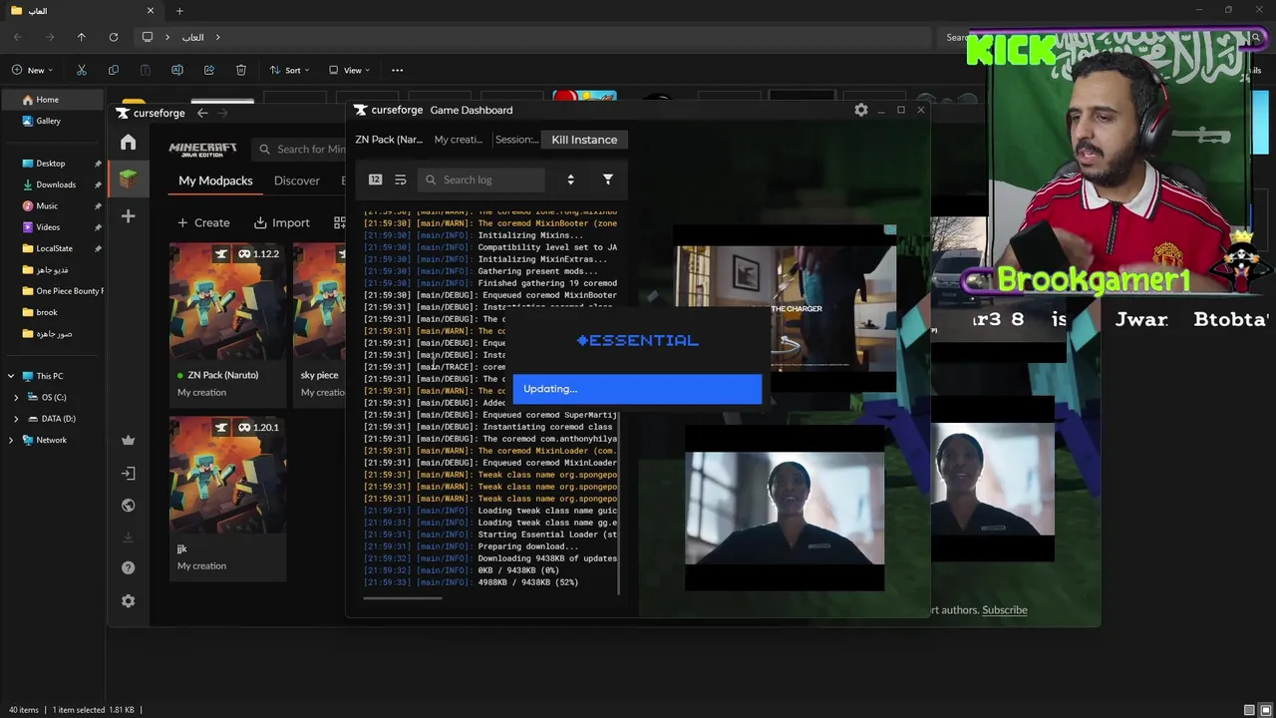Click the Create modpack button
Viewport: 1276px width, 718px height.
(x=203, y=222)
